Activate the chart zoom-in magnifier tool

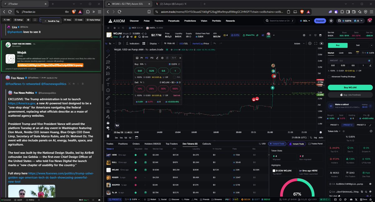108,104
